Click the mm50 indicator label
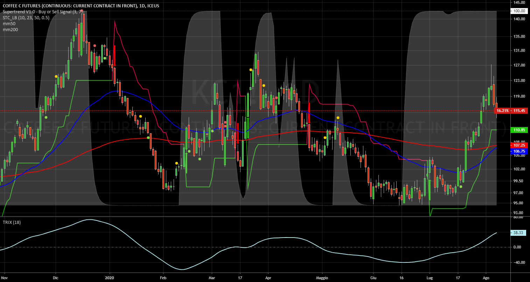Screen dimensions: 530x282 click(8, 24)
